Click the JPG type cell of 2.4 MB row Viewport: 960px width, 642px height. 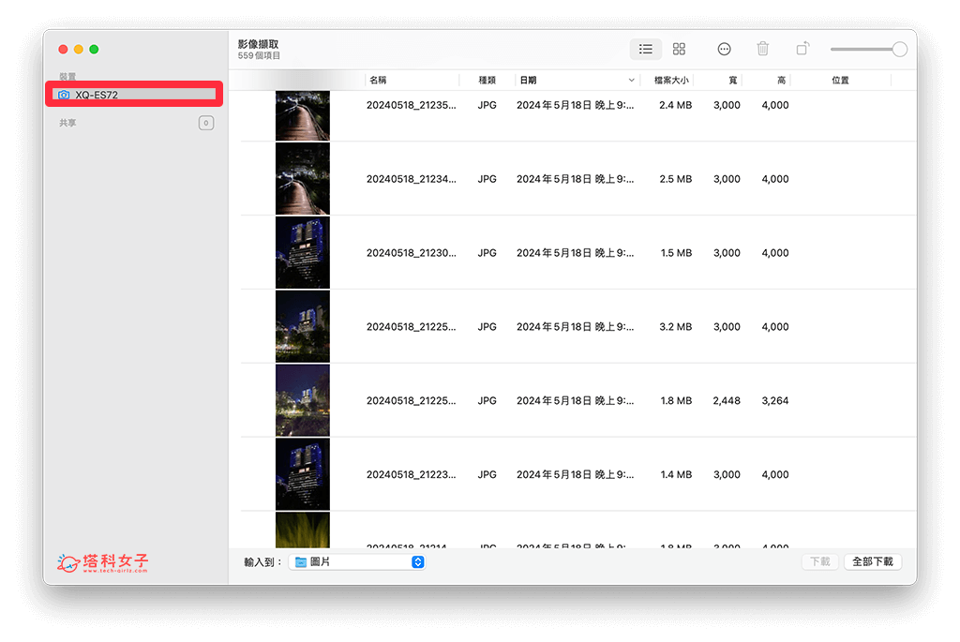pyautogui.click(x=487, y=105)
